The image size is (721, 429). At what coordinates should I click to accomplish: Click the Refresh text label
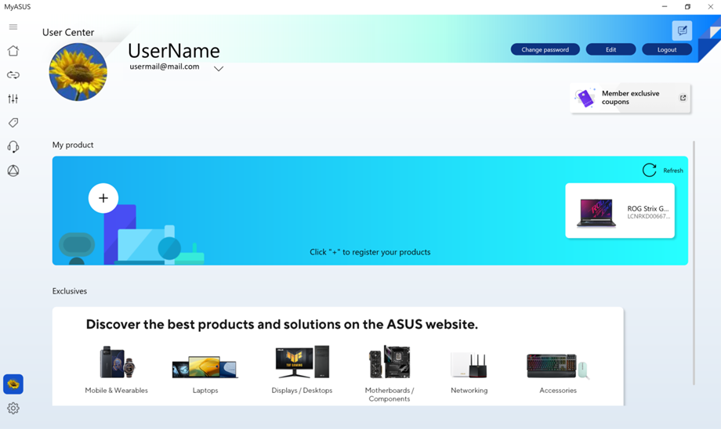pyautogui.click(x=673, y=171)
